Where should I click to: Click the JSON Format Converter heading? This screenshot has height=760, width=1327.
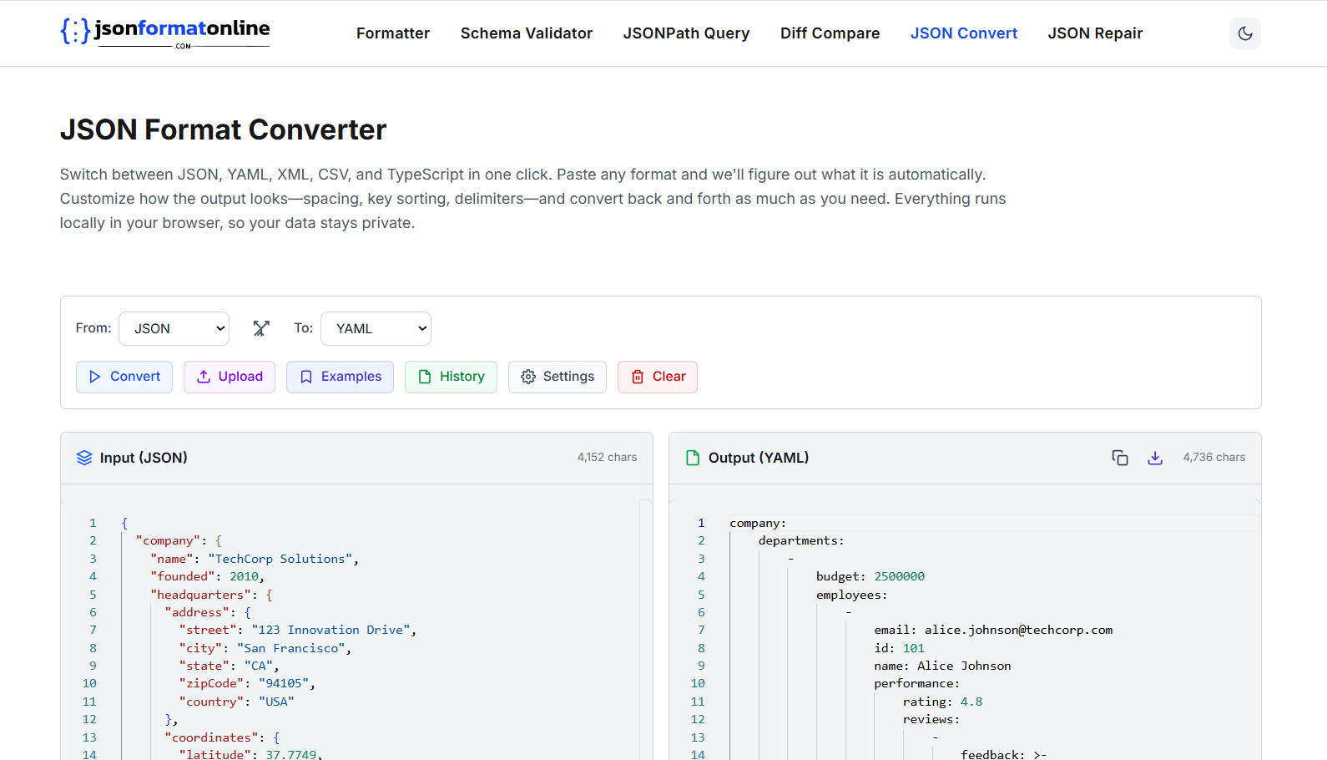[223, 129]
